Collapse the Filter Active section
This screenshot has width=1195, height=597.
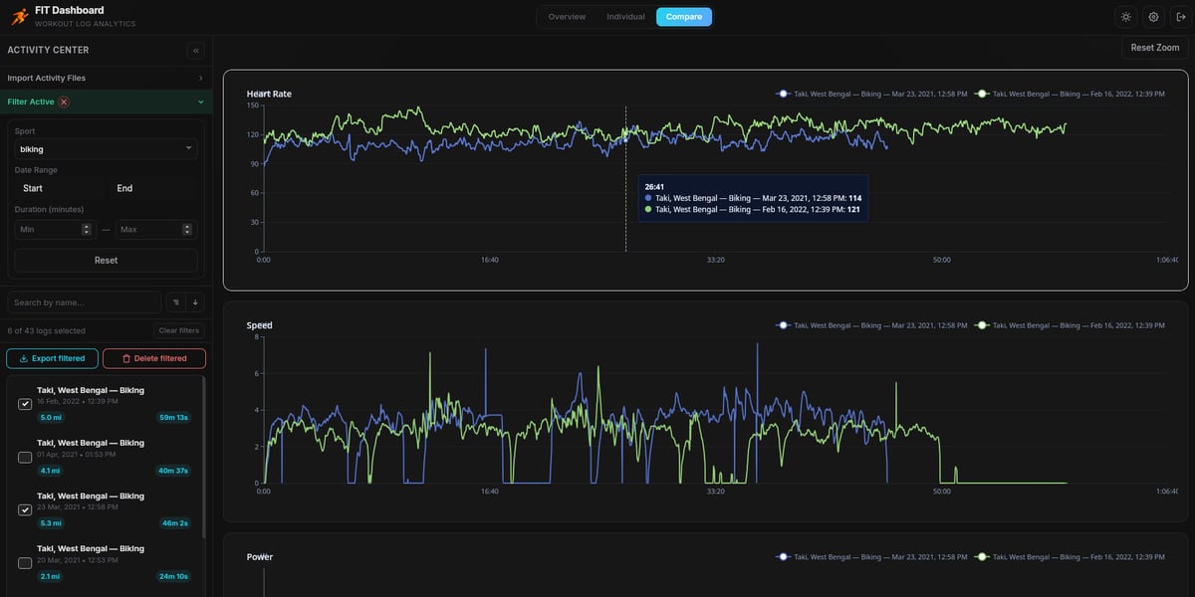(x=105, y=100)
